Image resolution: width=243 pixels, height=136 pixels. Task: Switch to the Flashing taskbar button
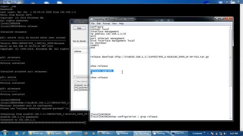click(x=161, y=133)
